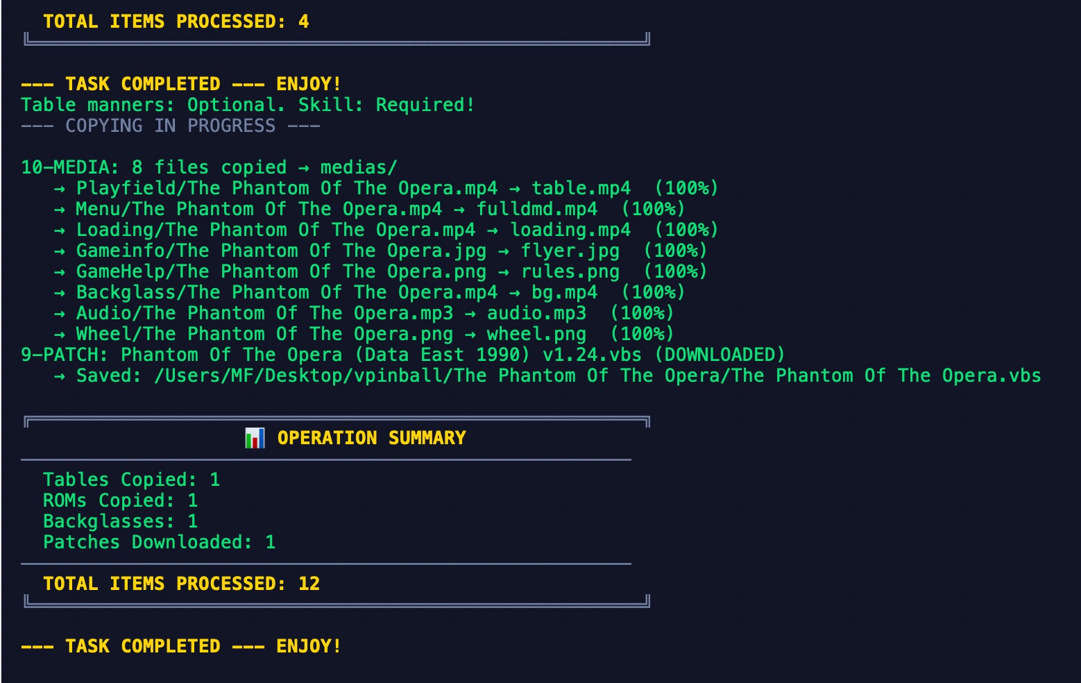Select the ROMs Copied: 1 summary entry
The width and height of the screenshot is (1081, 683).
(120, 500)
